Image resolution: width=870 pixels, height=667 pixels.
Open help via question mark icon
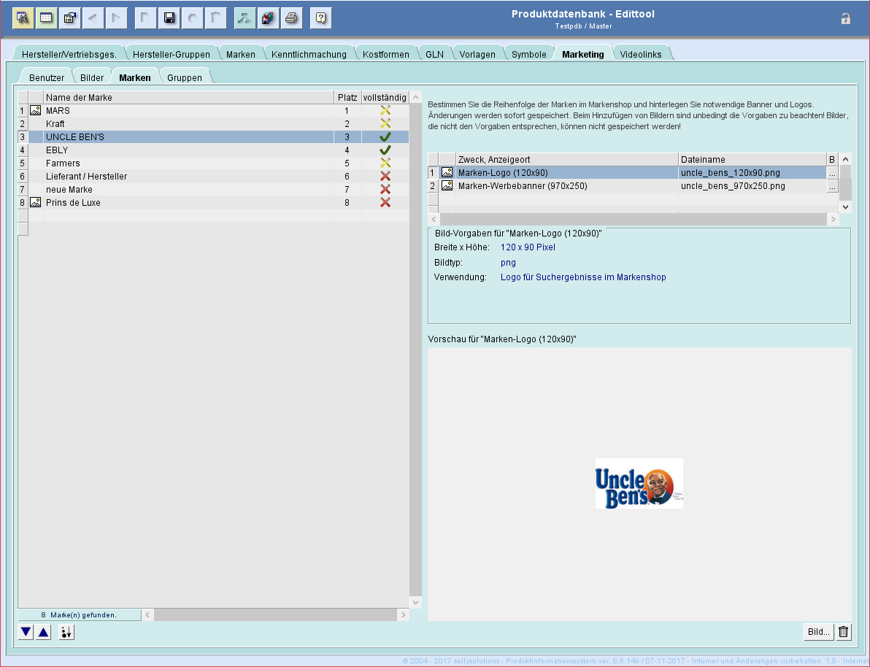(320, 18)
